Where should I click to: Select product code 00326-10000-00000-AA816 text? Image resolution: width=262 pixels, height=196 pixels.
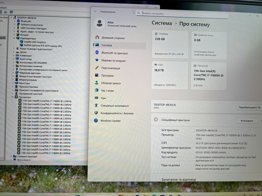click(211, 153)
